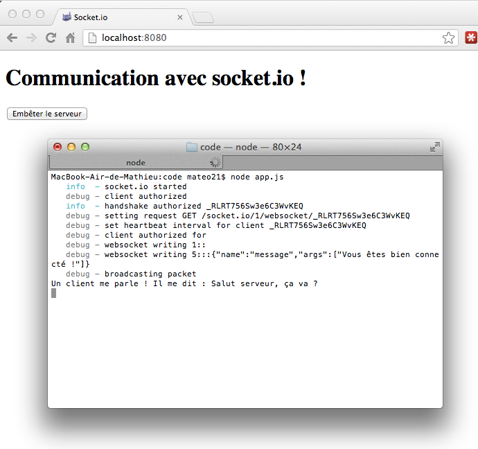Focus the localhost:8080 address bar
The height and width of the screenshot is (449, 478).
[x=270, y=38]
